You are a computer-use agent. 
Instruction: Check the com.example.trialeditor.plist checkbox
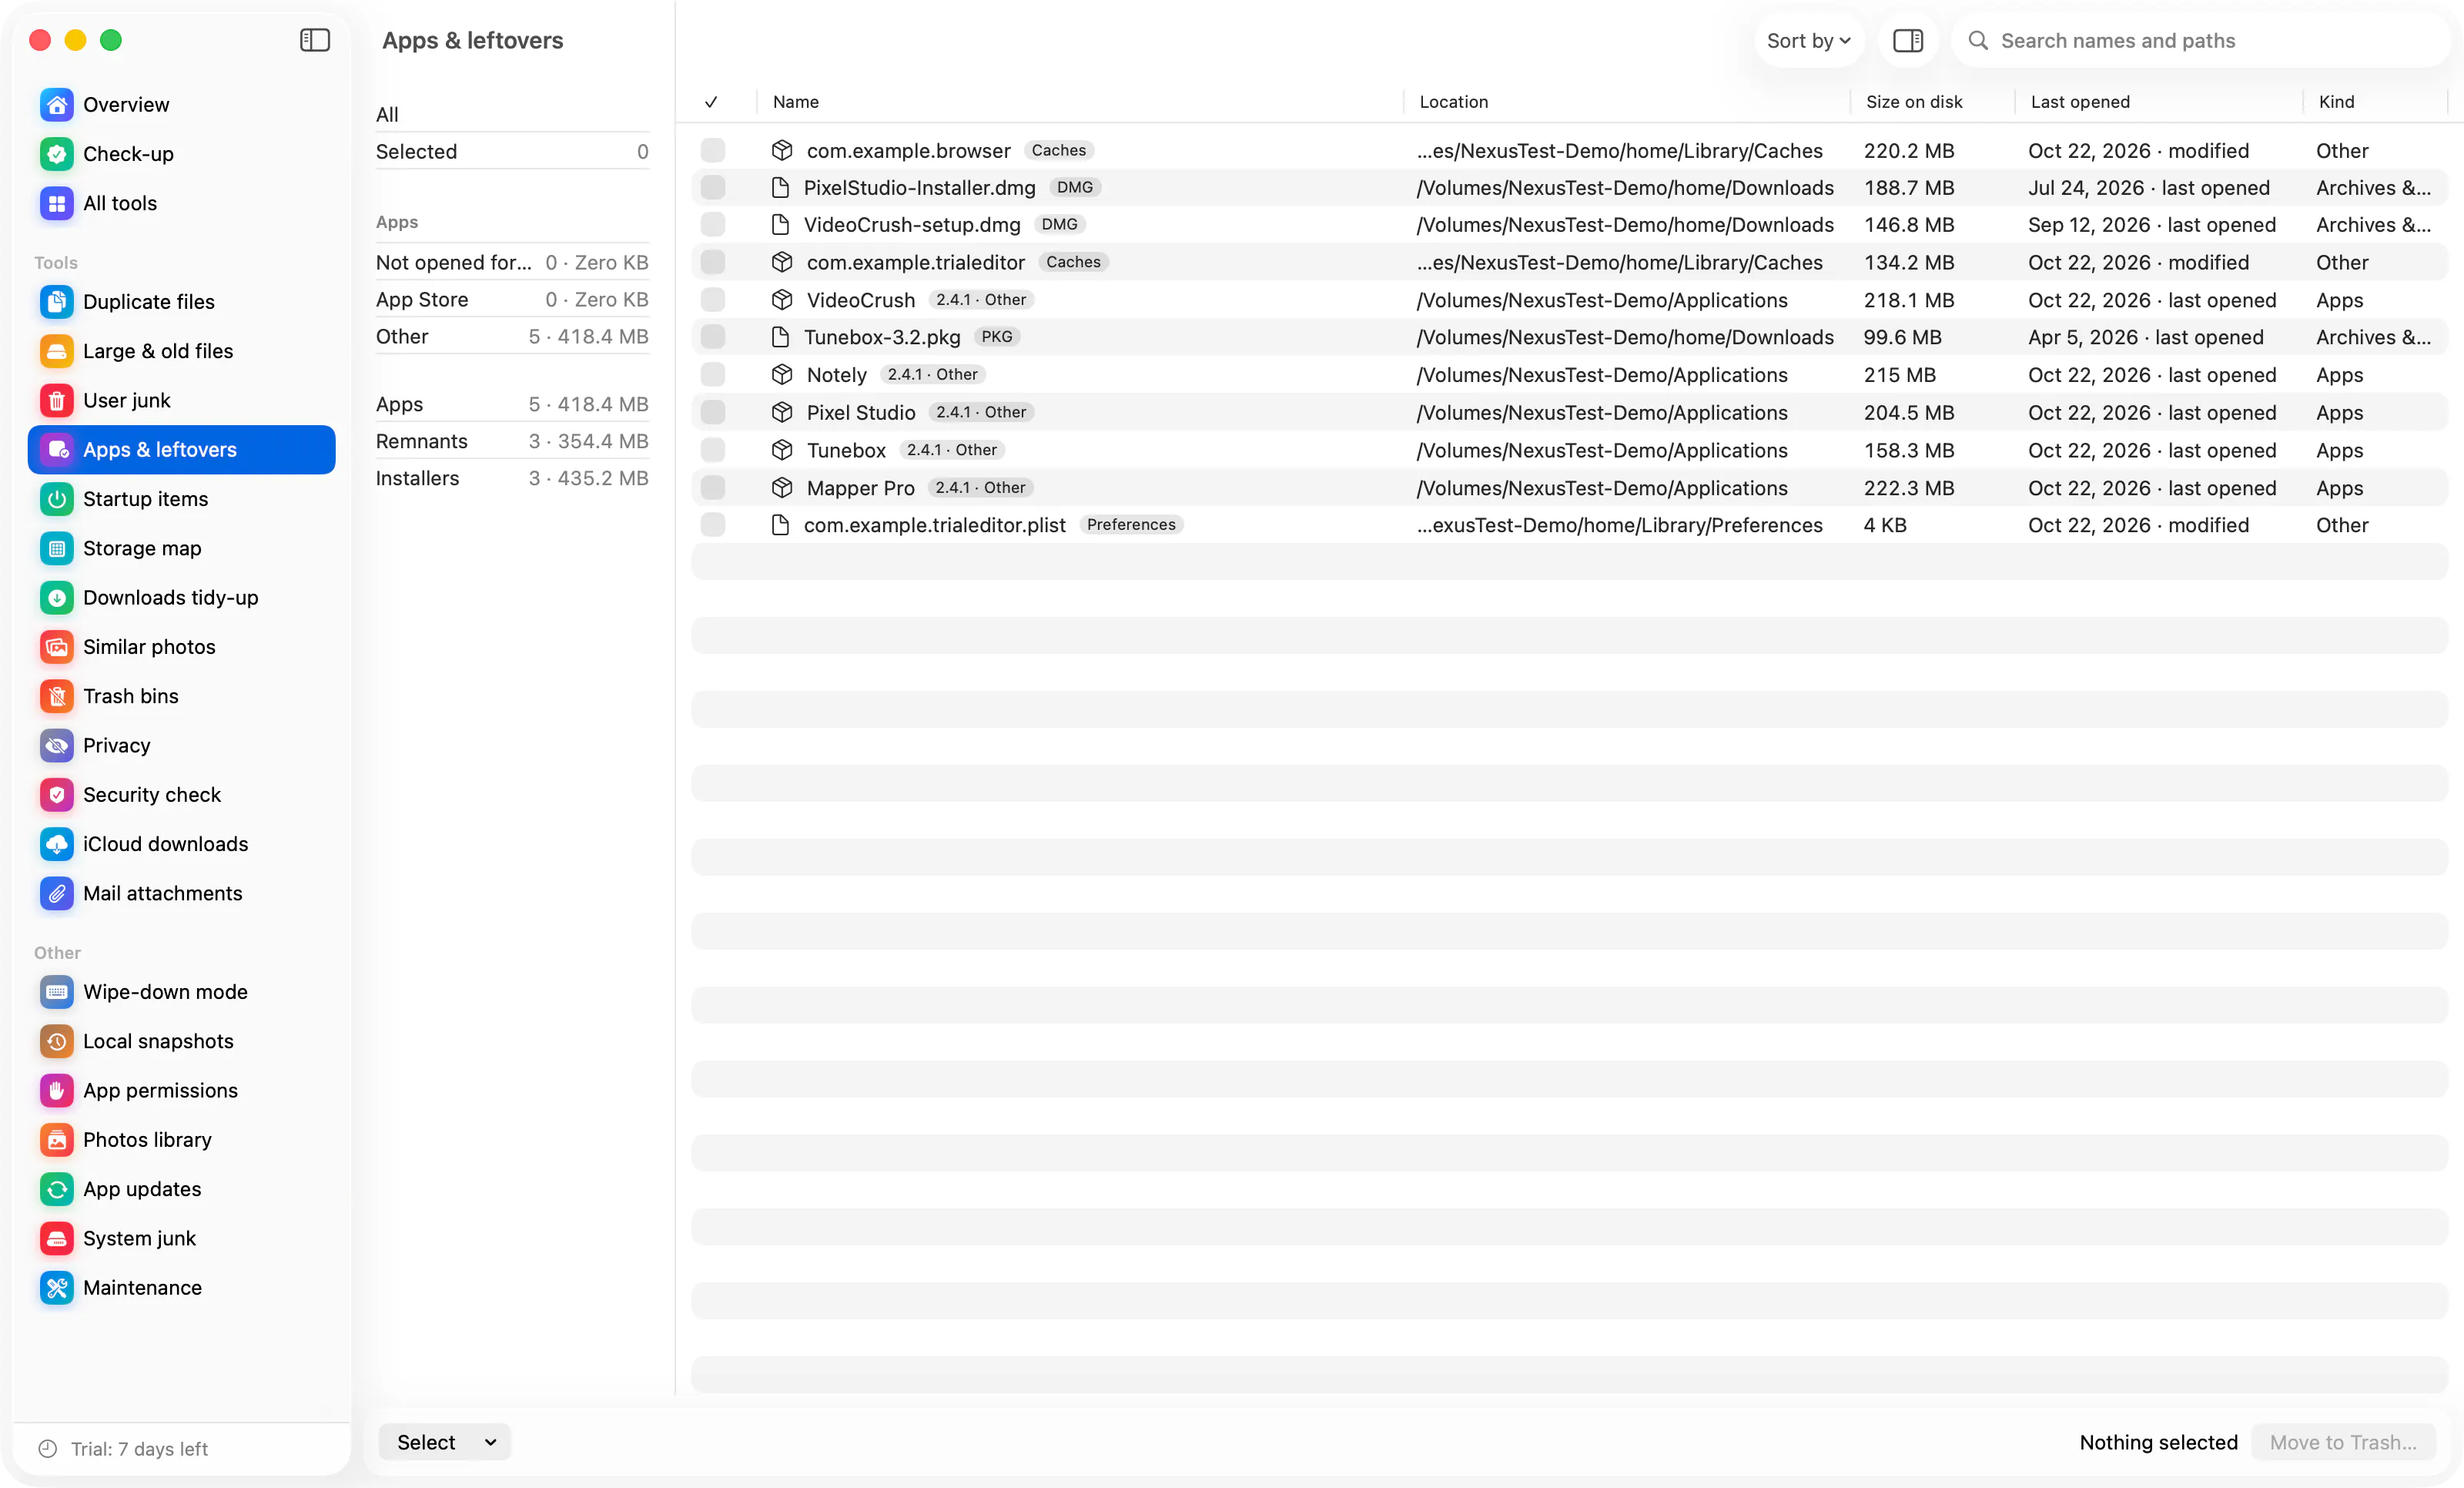(713, 525)
